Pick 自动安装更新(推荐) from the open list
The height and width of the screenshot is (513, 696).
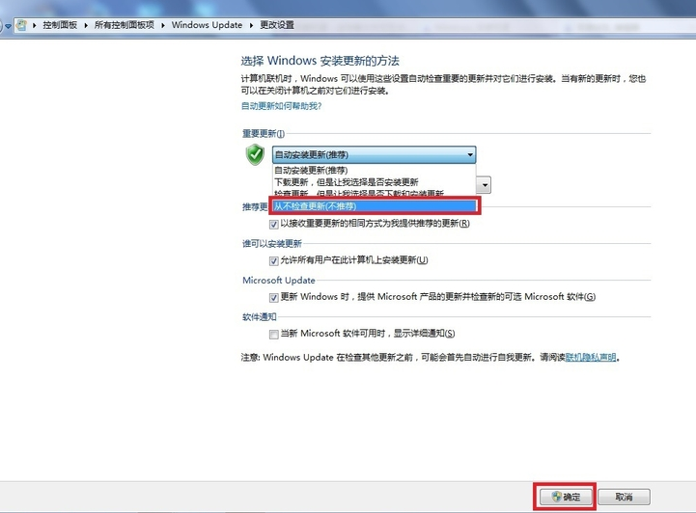click(x=311, y=170)
